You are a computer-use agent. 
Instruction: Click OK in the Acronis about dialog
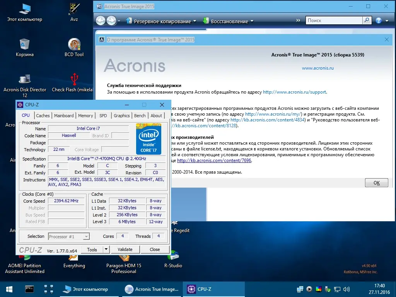click(x=376, y=183)
